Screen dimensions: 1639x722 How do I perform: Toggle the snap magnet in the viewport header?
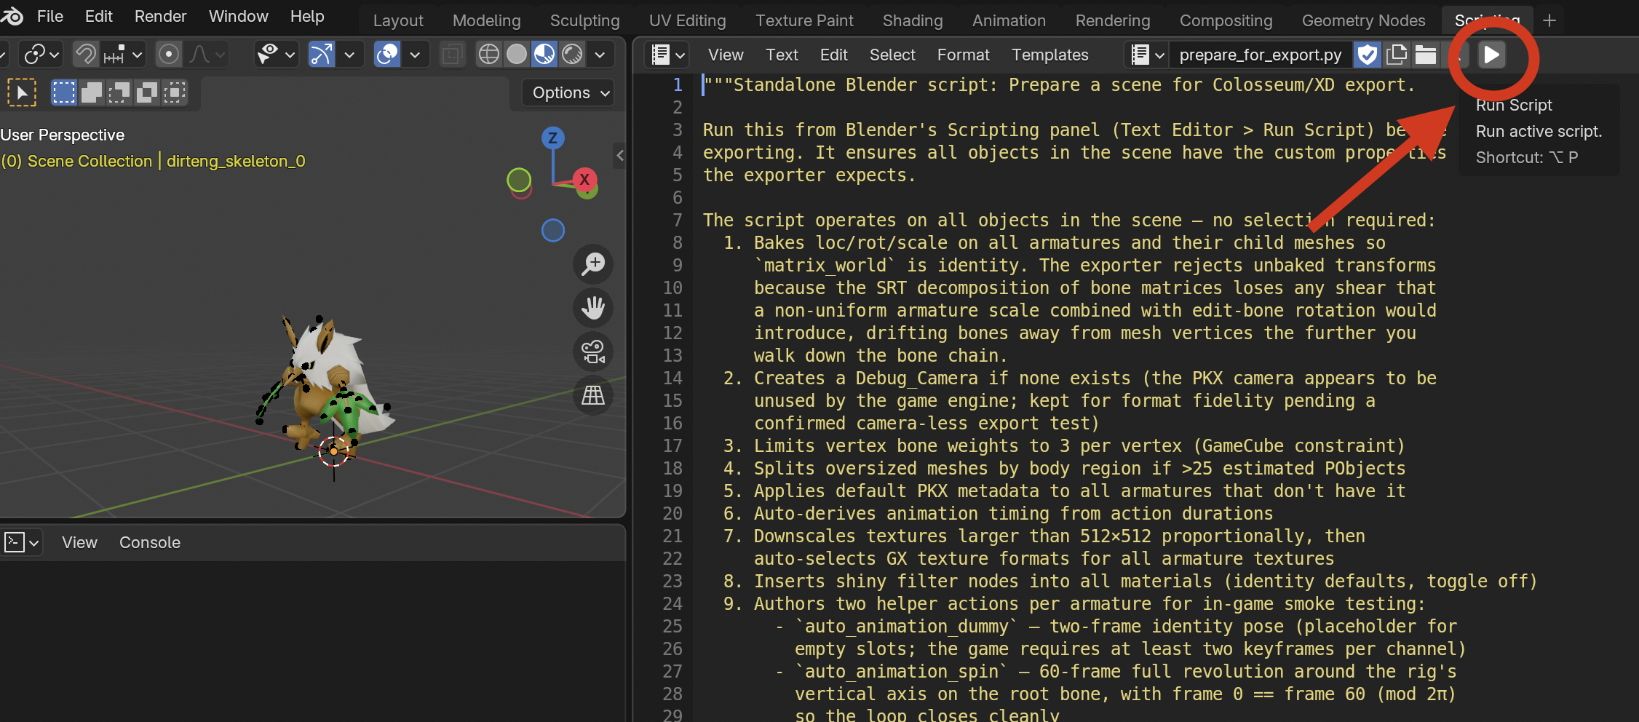coord(86,54)
